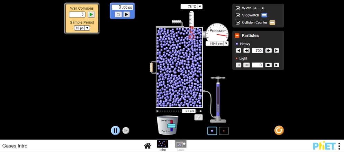344x152 pixels.
Task: Click the Width dashed arrow icon
Action: (259, 8)
